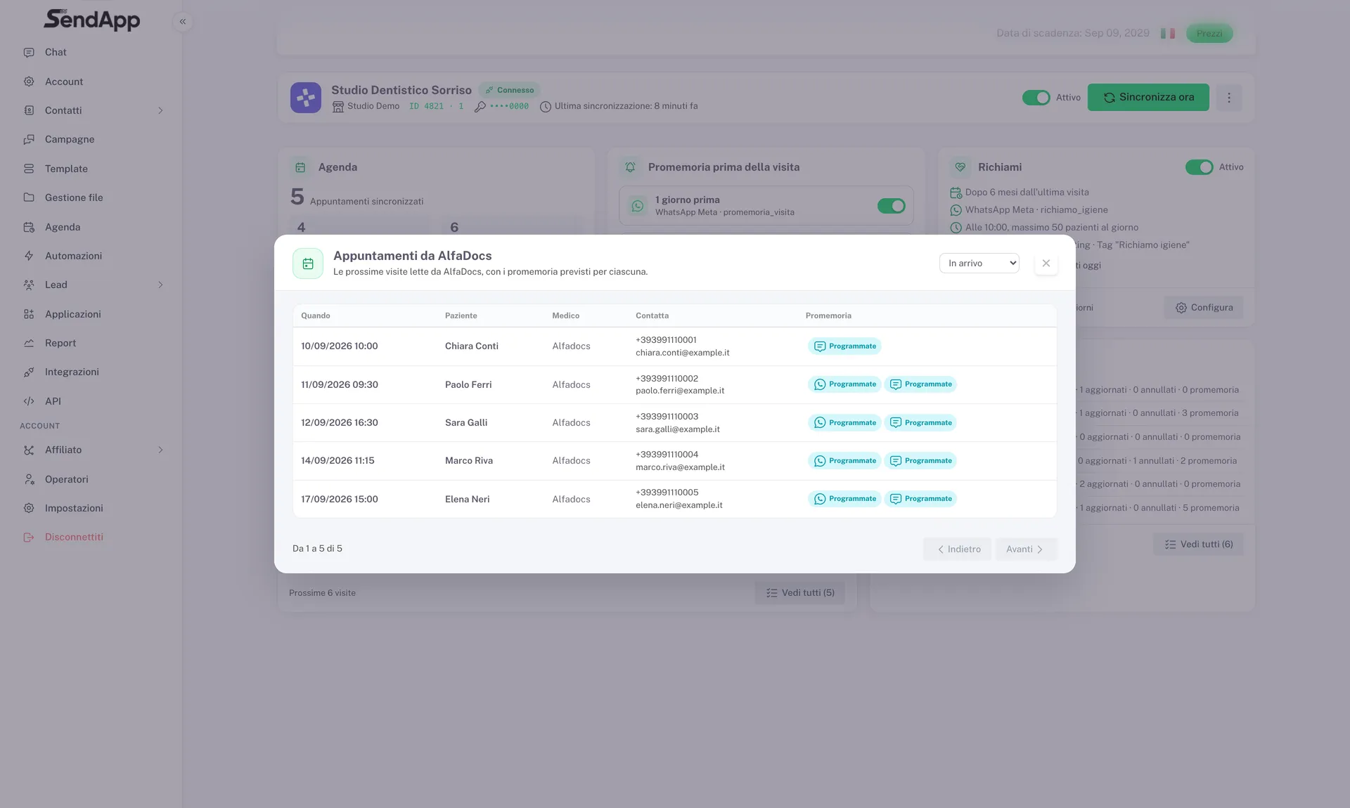Click the Sincronizza ora button
1350x808 pixels.
tap(1148, 98)
